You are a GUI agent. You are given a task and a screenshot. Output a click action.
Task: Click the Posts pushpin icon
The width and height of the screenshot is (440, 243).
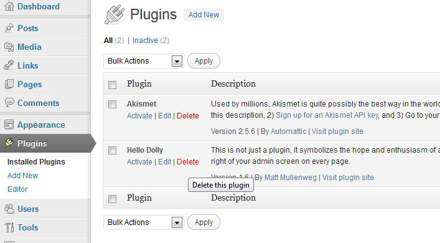point(9,28)
